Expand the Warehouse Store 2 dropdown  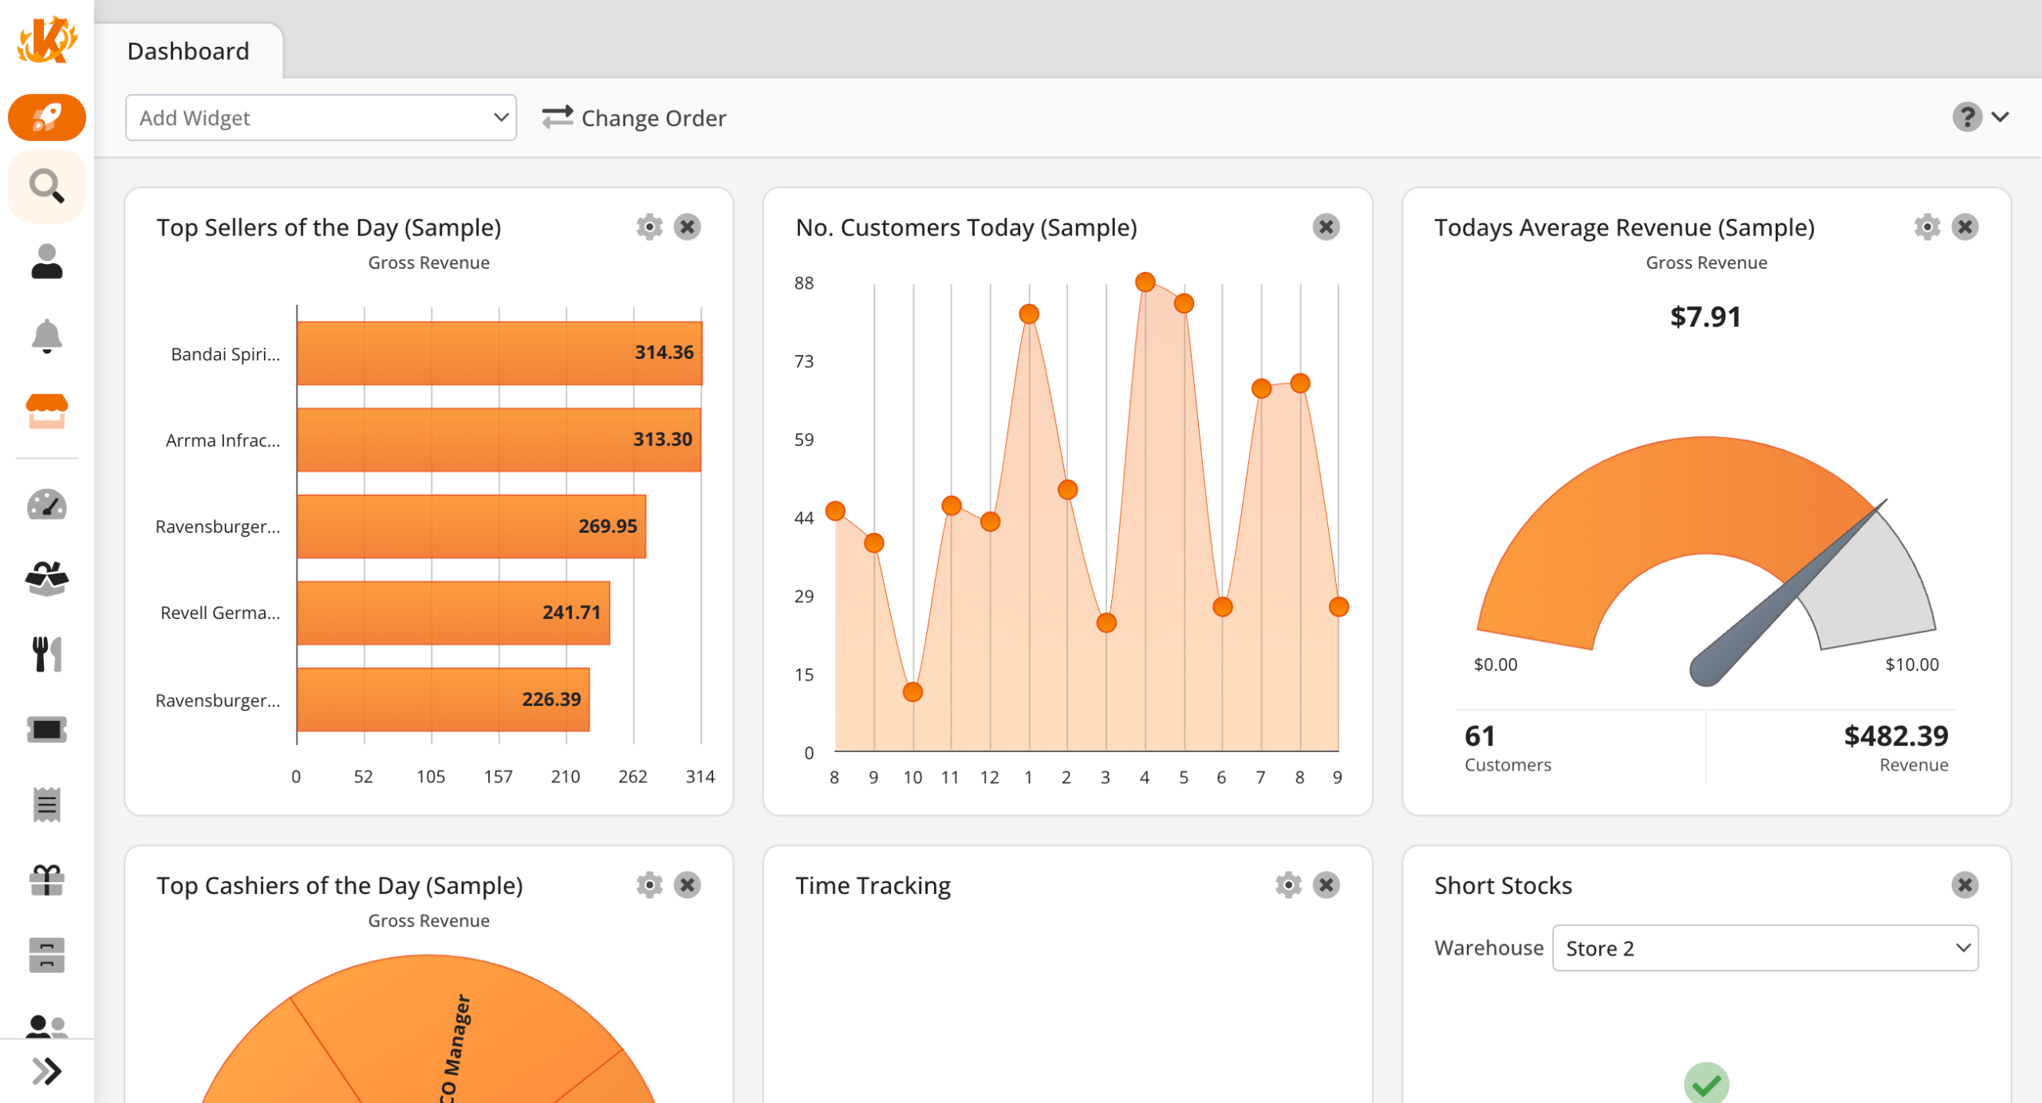point(1764,948)
